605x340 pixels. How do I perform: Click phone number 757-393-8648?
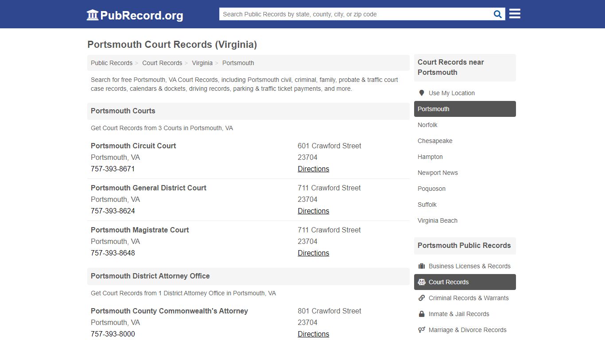pyautogui.click(x=113, y=253)
